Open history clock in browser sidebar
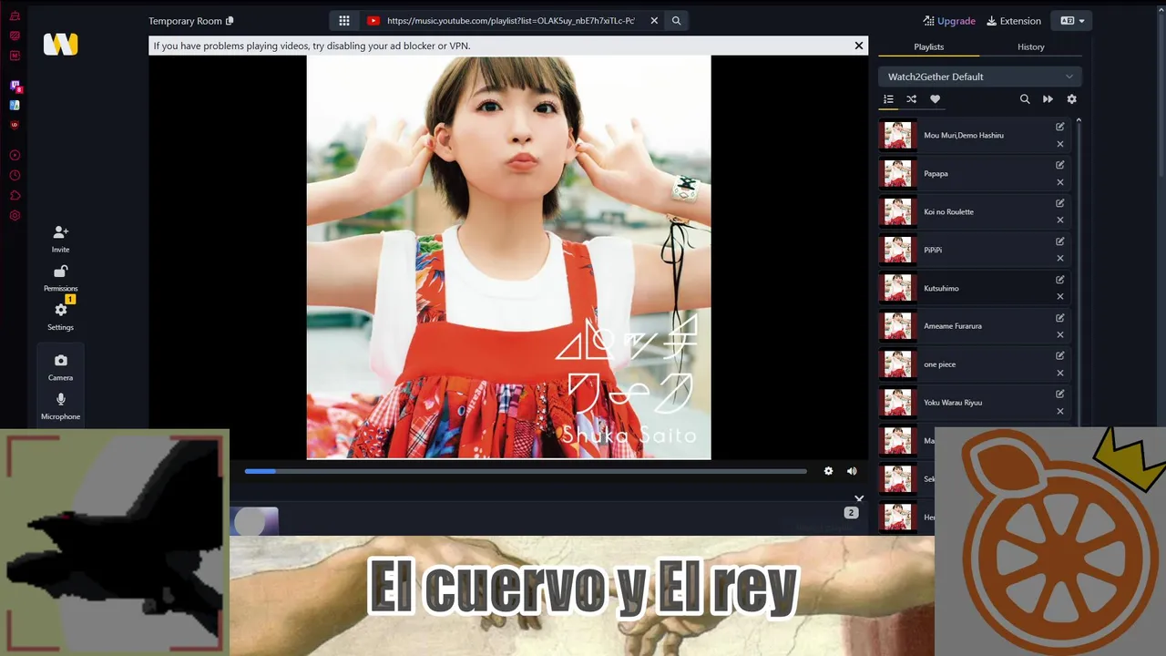This screenshot has width=1166, height=656. [15, 175]
